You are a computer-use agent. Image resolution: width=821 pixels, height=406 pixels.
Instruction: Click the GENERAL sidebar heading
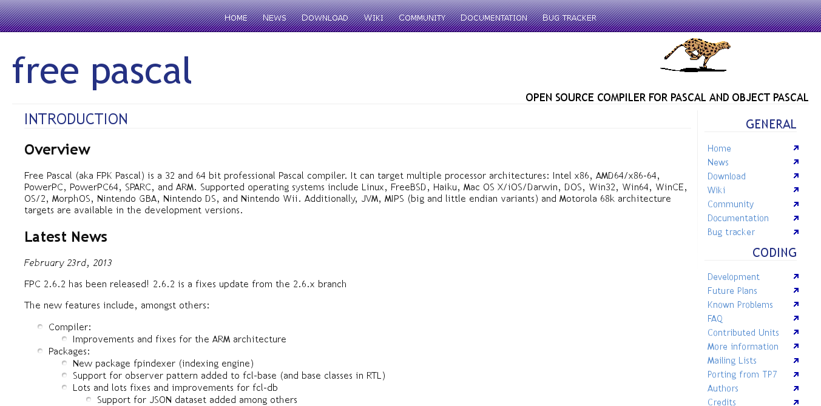(x=771, y=125)
